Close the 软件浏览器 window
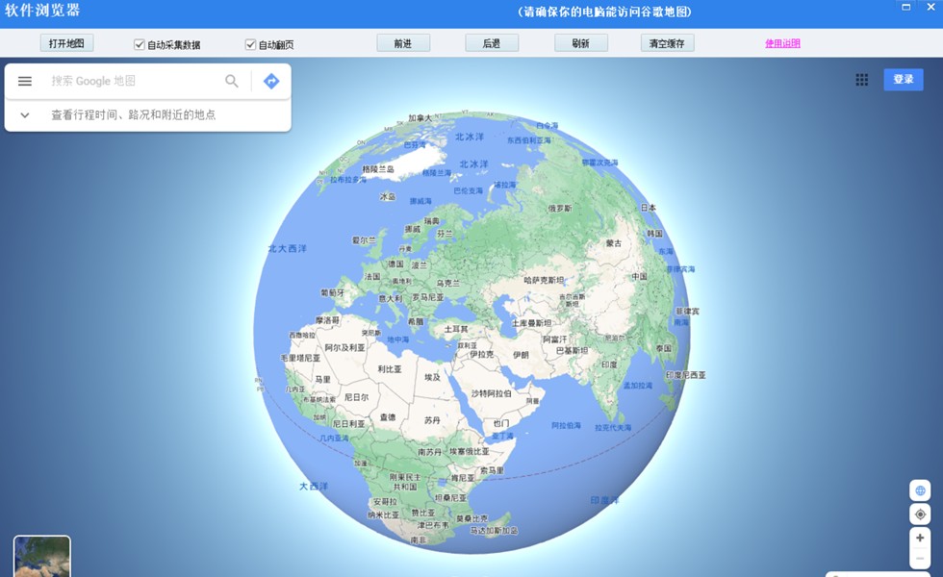Screen dimensions: 943x577 930,8
